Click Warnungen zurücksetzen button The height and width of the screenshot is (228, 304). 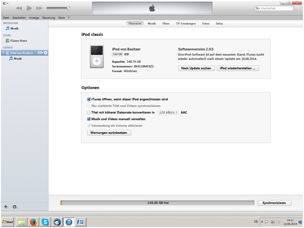pos(109,132)
